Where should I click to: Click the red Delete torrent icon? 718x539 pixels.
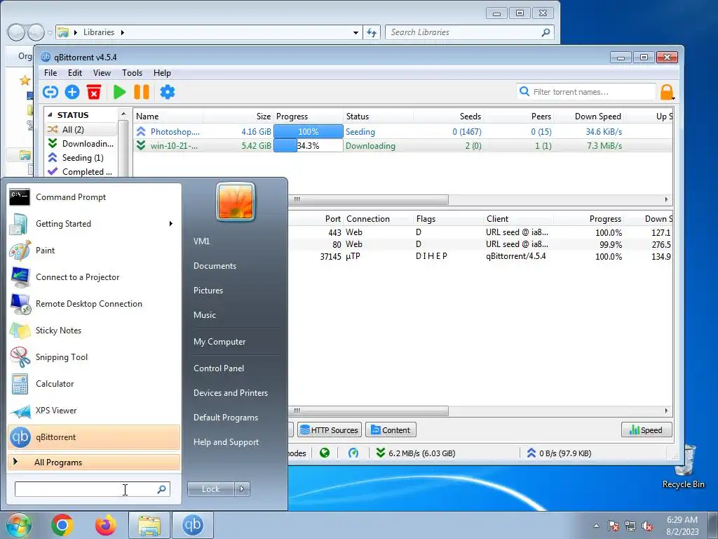(x=94, y=92)
